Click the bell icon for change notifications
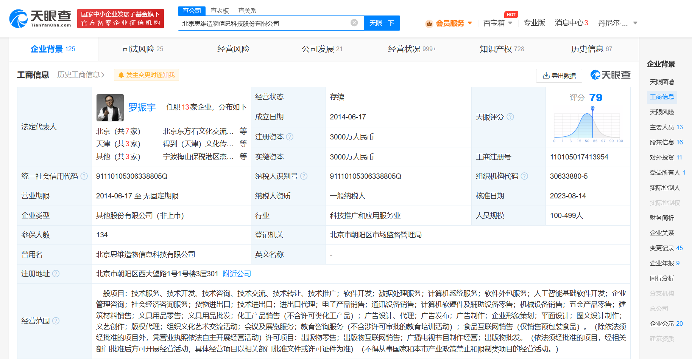Viewport: 692px width, 359px height. [x=121, y=75]
